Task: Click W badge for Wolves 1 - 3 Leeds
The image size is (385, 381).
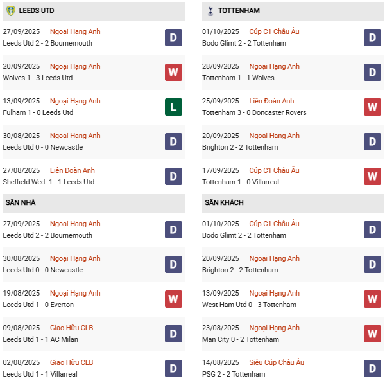Action: coord(173,72)
